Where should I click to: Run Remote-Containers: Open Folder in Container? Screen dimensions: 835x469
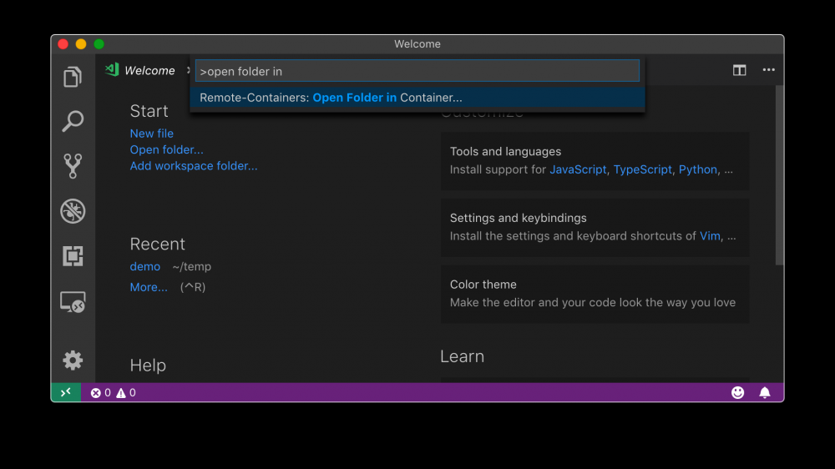[417, 98]
